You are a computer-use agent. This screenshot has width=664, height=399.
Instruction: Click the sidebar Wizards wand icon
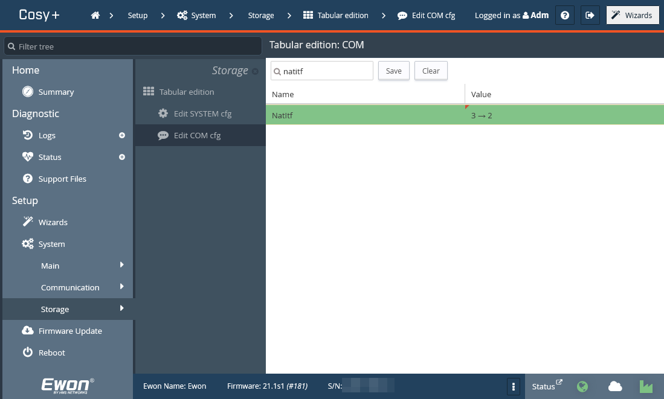28,222
